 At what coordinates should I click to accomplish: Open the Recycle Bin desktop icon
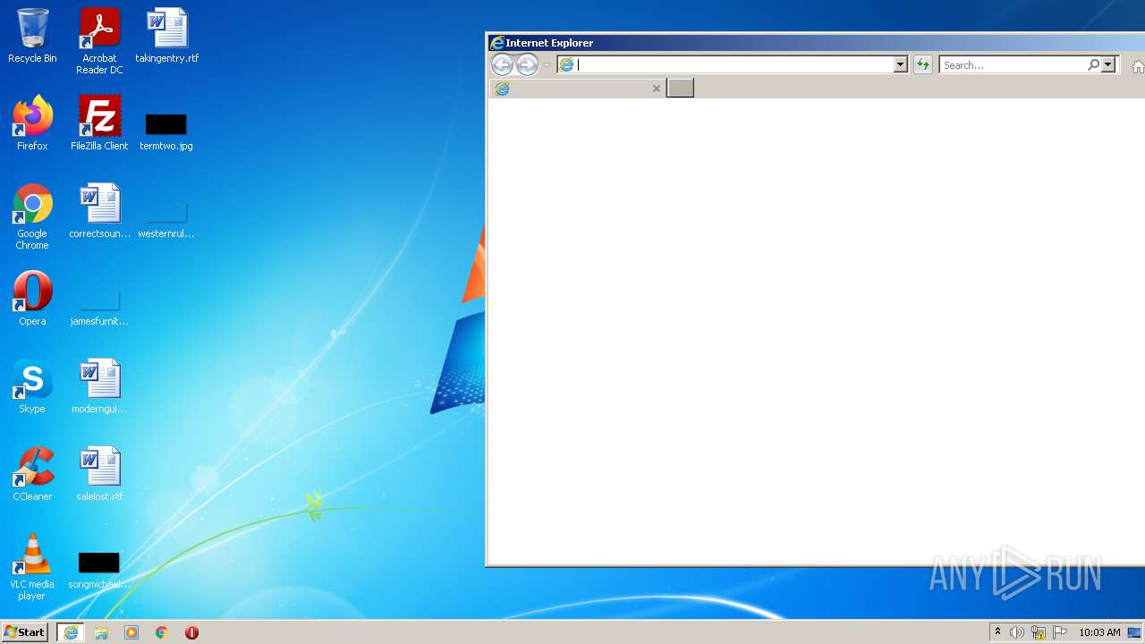32,36
